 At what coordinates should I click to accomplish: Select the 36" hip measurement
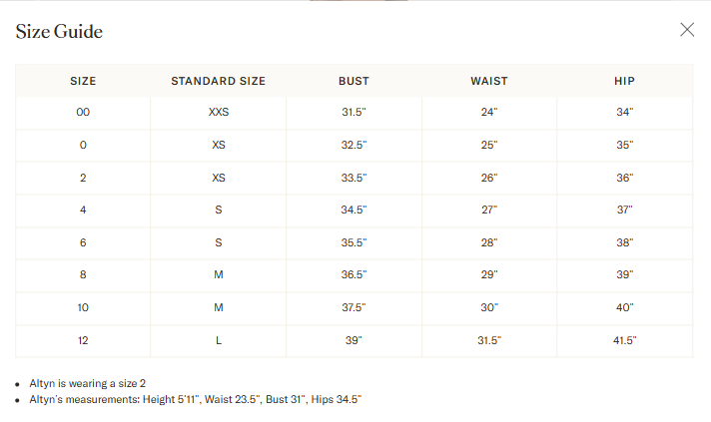[x=625, y=178]
